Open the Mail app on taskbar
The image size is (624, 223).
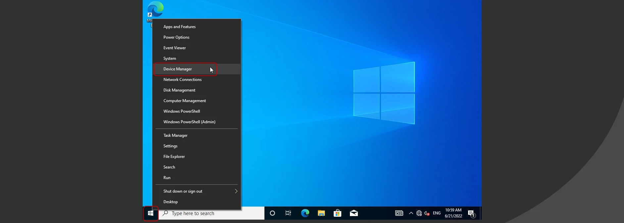click(354, 213)
